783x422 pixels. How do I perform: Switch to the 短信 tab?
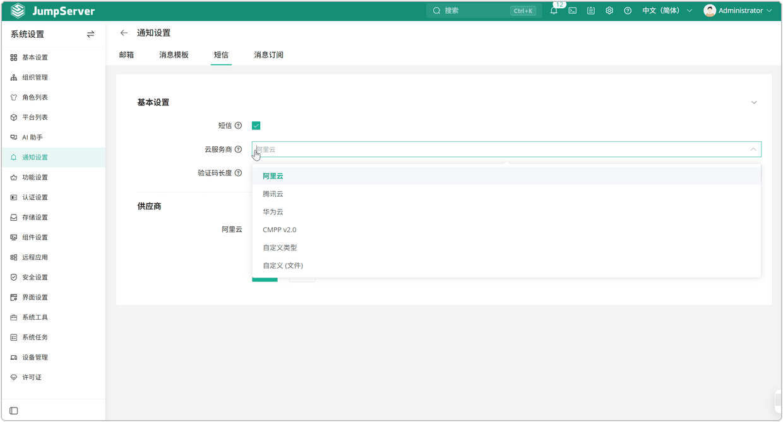click(x=221, y=55)
